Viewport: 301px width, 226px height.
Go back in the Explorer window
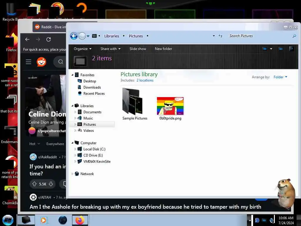[74, 36]
